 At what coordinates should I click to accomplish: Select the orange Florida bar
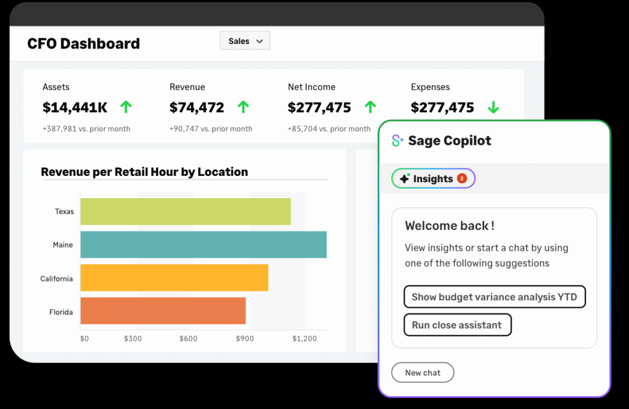pos(163,312)
